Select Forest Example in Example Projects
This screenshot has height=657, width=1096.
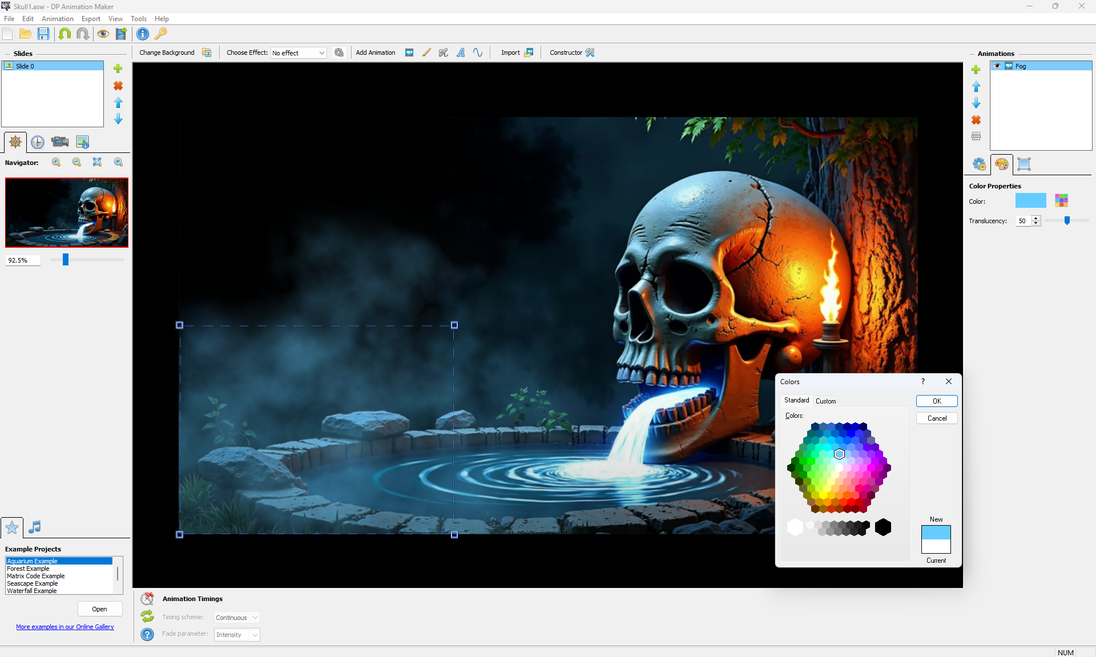point(28,569)
